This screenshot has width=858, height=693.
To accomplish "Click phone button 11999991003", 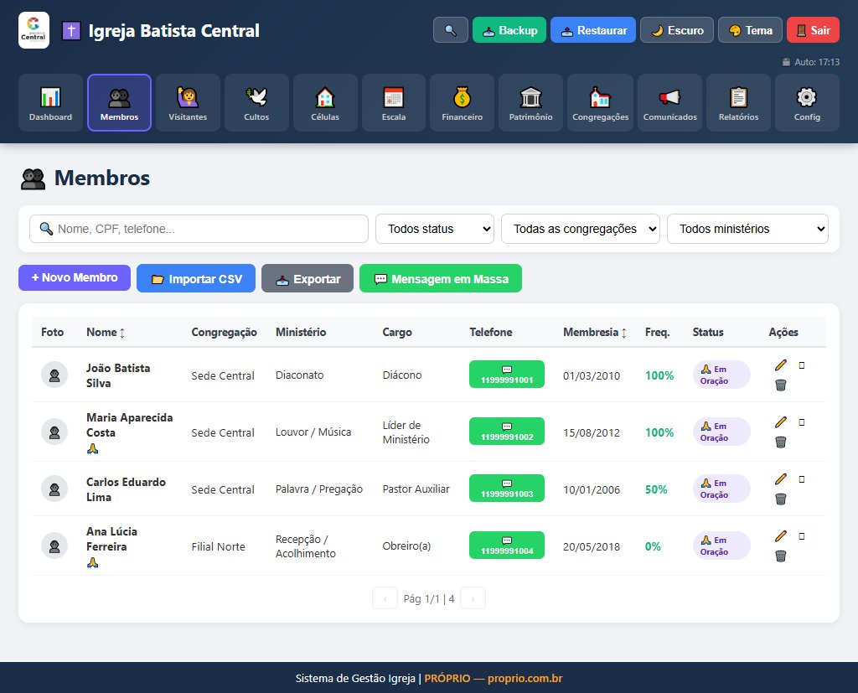I will click(x=507, y=489).
